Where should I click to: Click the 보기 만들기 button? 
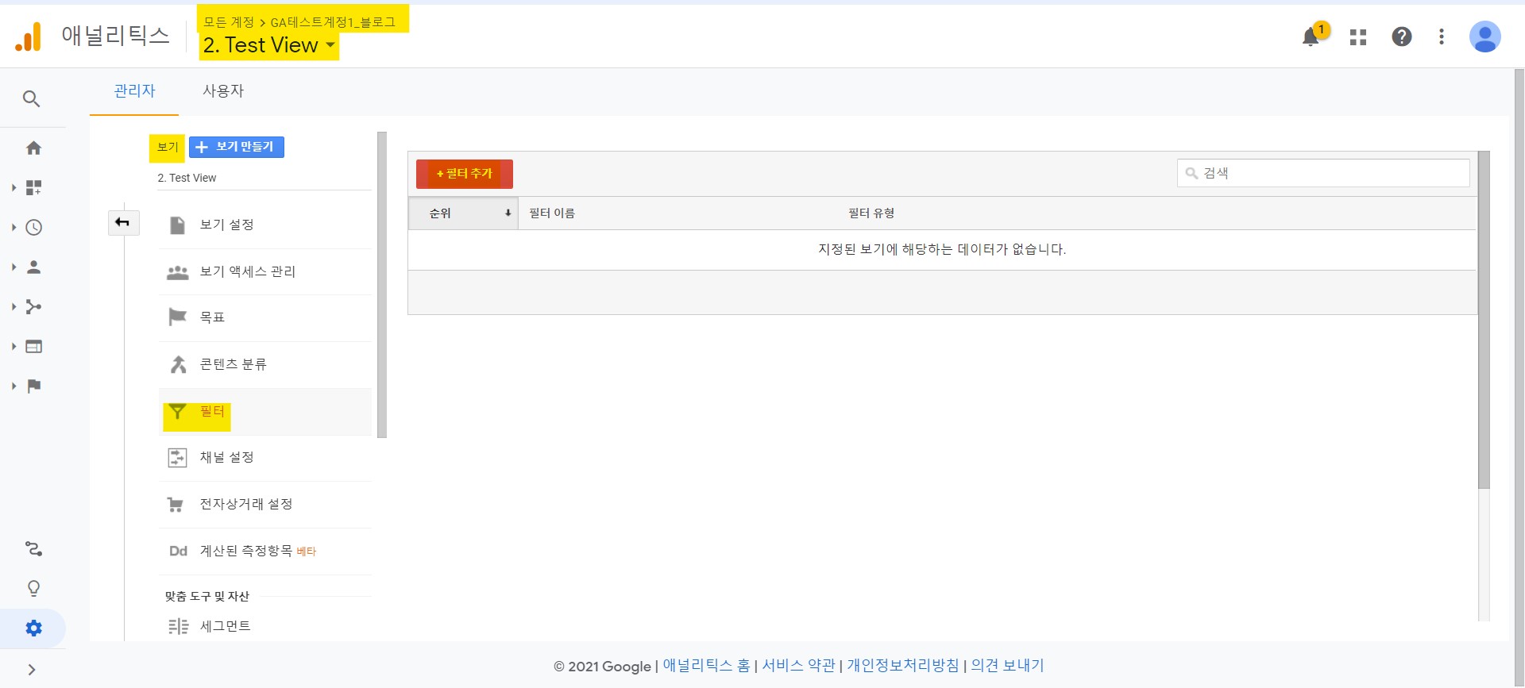(x=237, y=147)
